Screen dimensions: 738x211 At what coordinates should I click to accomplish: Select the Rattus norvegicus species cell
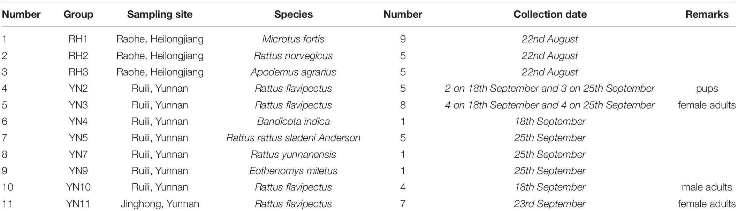point(293,56)
